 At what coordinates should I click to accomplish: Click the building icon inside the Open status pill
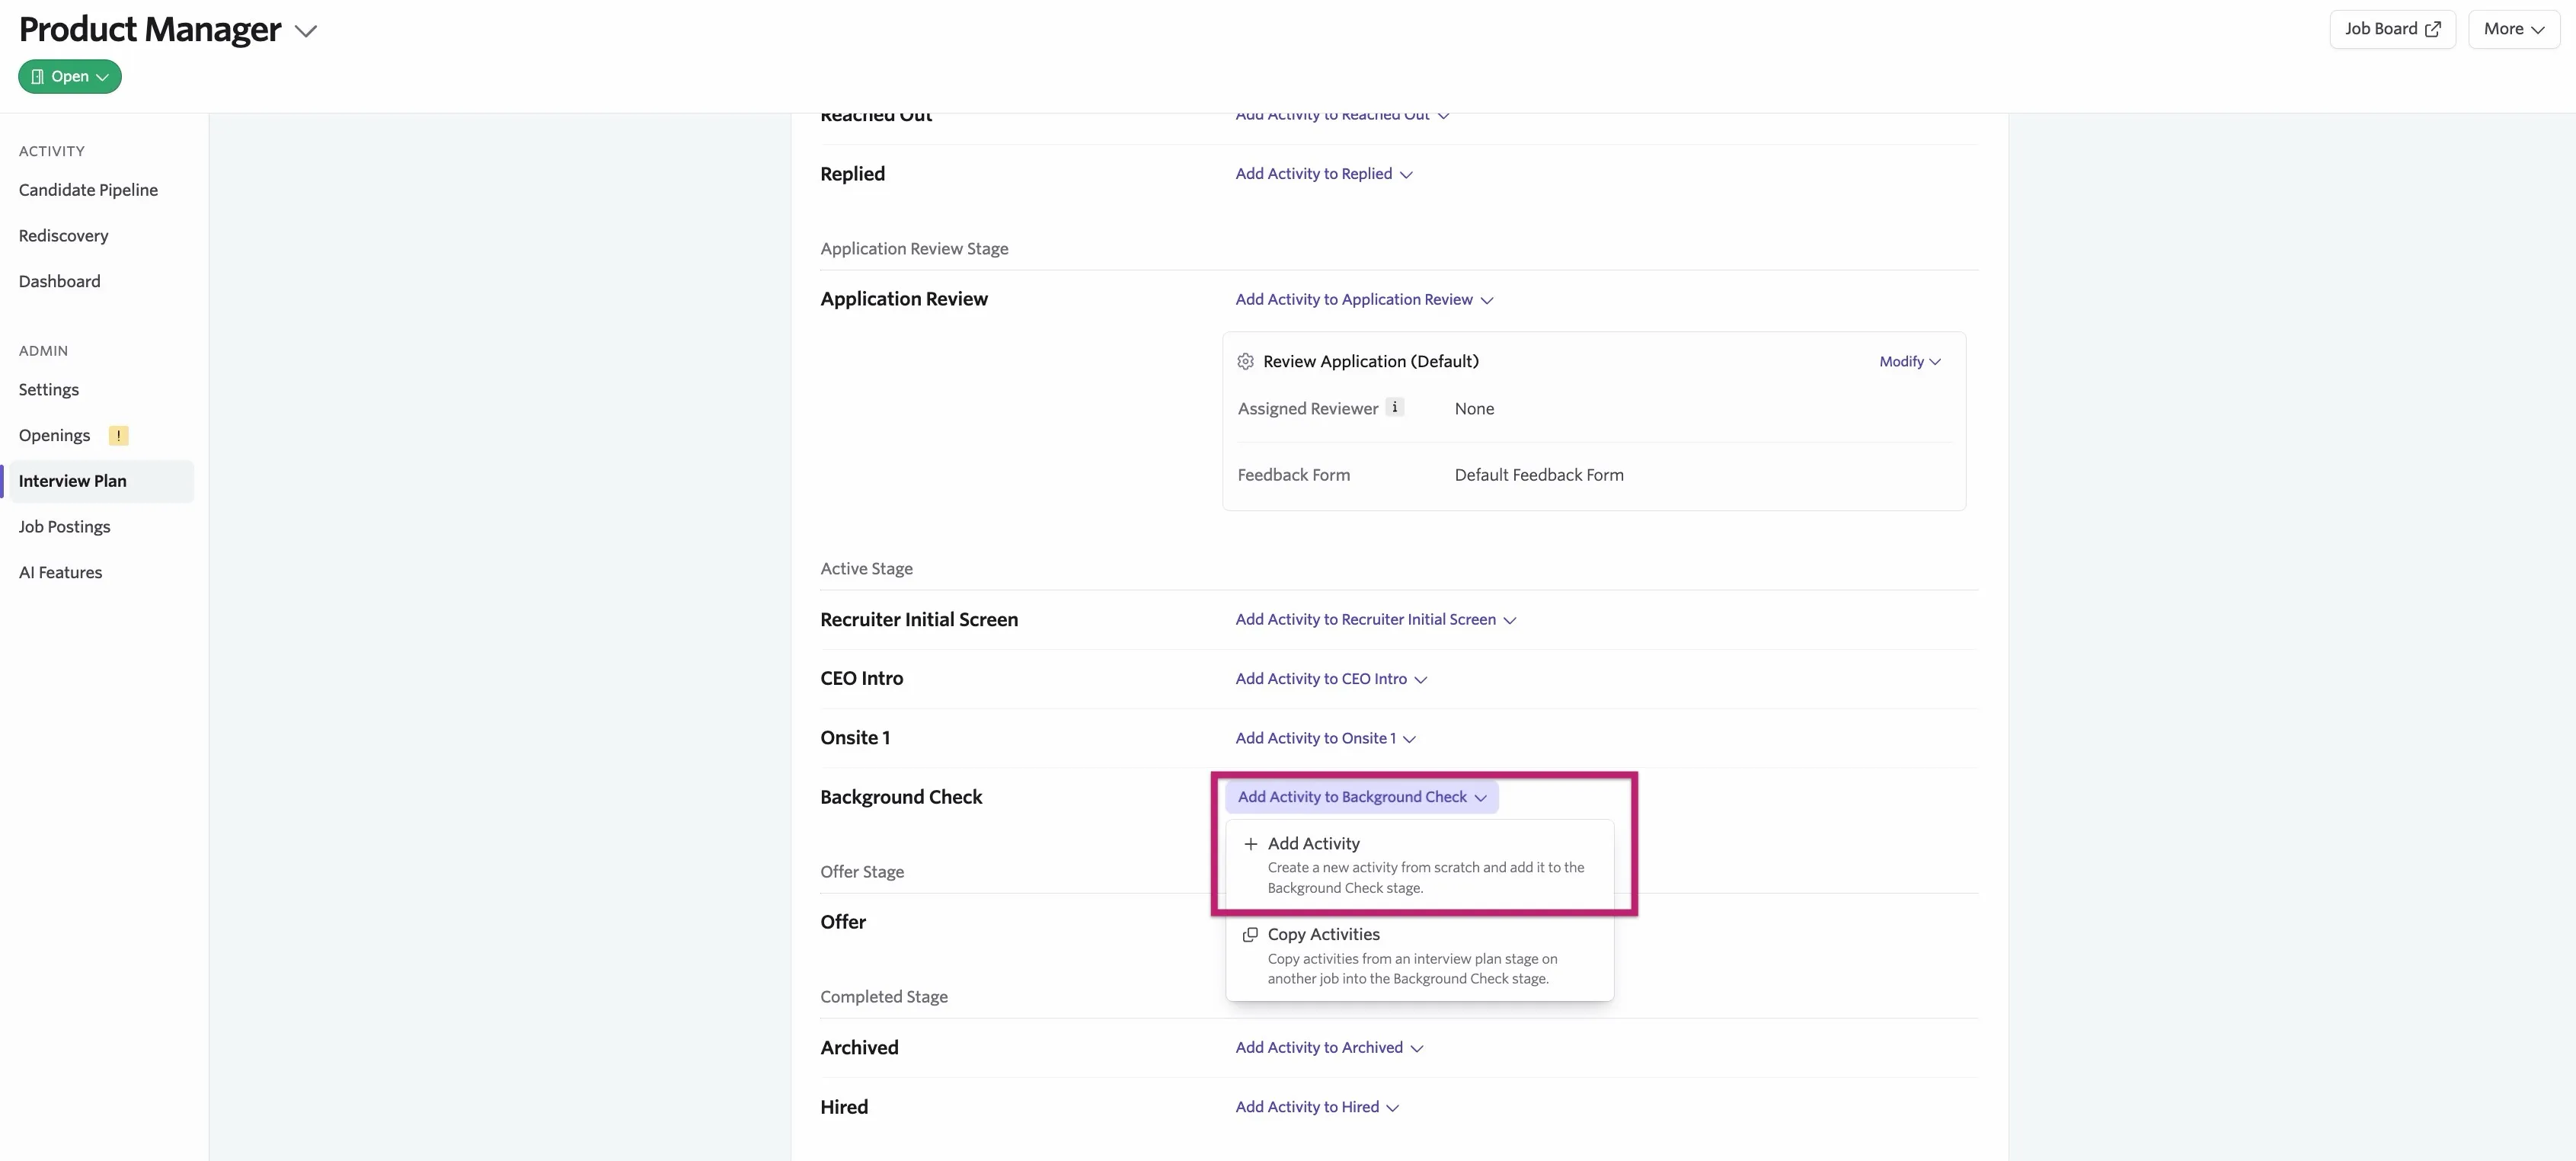[37, 77]
